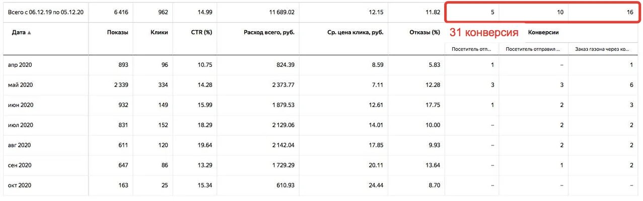Viewport: 643px width, 201px height.
Task: Click the 'Всего с 06.12.19 по 05.12.20' totals label
Action: (45, 12)
